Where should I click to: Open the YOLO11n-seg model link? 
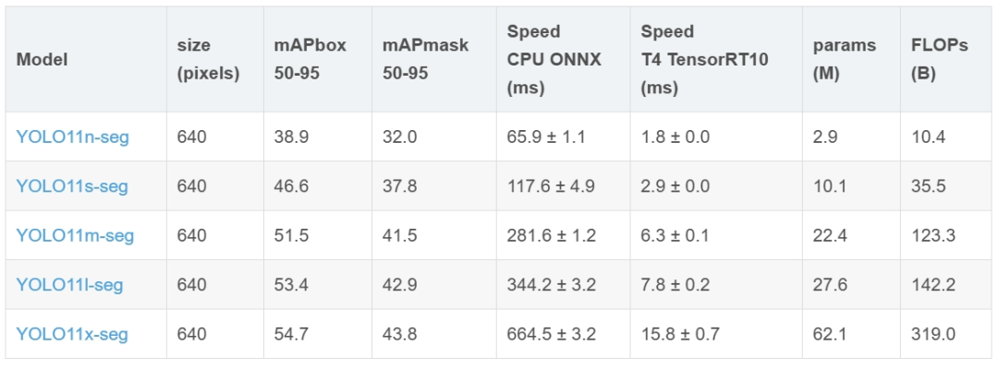pos(72,137)
